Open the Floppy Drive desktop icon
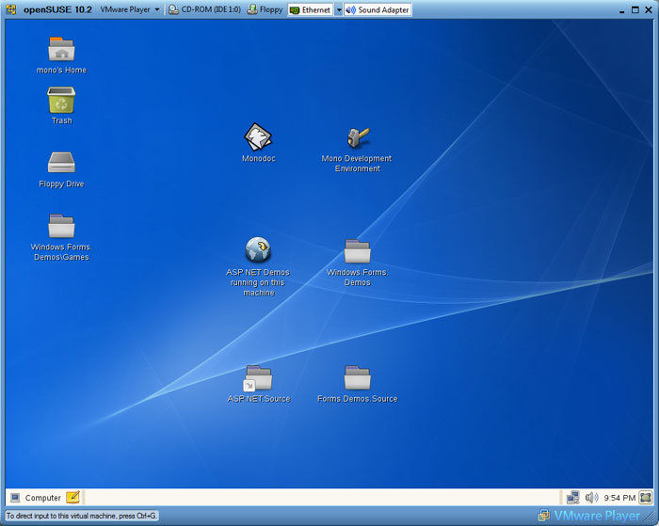The image size is (659, 526). click(x=61, y=164)
